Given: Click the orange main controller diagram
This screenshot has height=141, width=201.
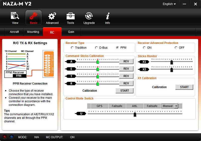Looking at the screenshot, I should pyautogui.click(x=48, y=64).
